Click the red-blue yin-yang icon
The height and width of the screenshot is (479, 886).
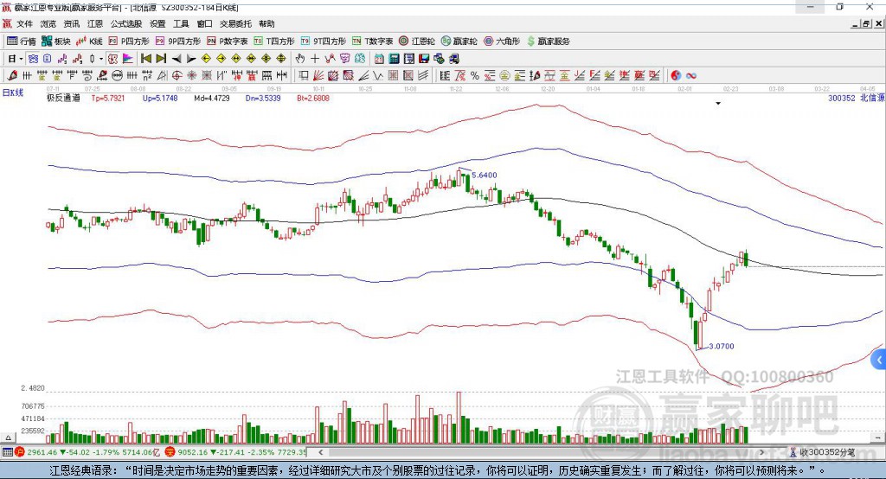pyautogui.click(x=676, y=76)
